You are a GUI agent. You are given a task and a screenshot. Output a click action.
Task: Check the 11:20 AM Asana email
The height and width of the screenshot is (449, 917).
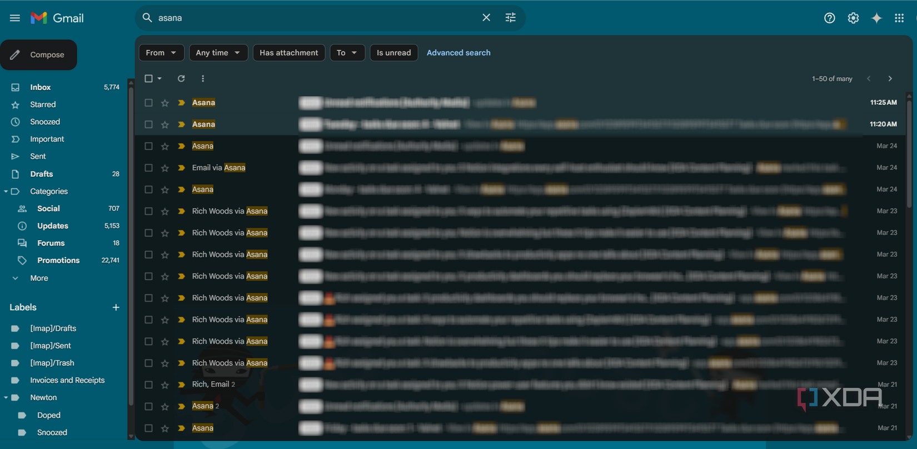148,124
